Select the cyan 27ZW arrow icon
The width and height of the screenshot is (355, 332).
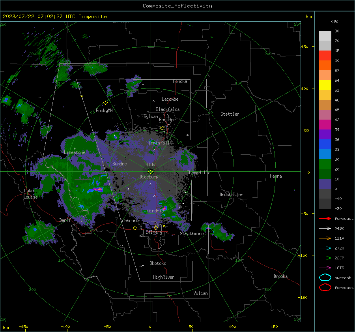tap(325, 248)
